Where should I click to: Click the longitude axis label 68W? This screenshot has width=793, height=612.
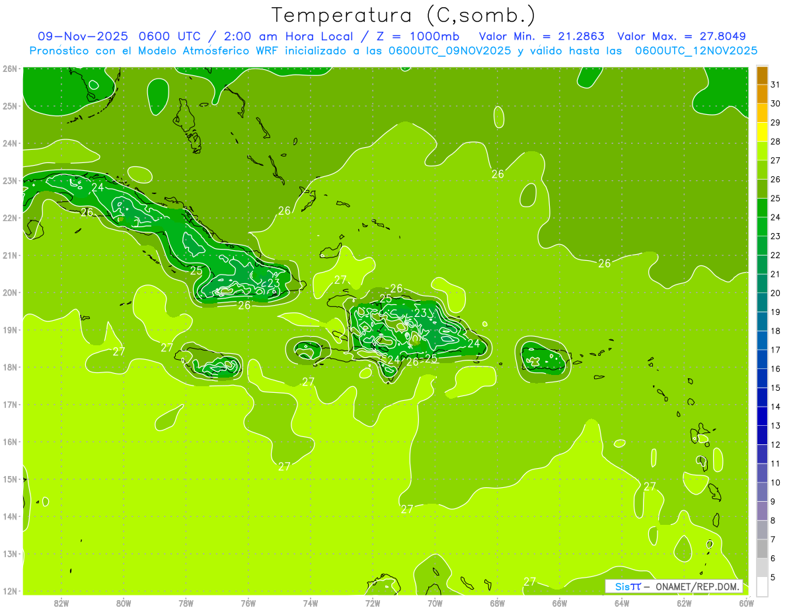click(498, 603)
